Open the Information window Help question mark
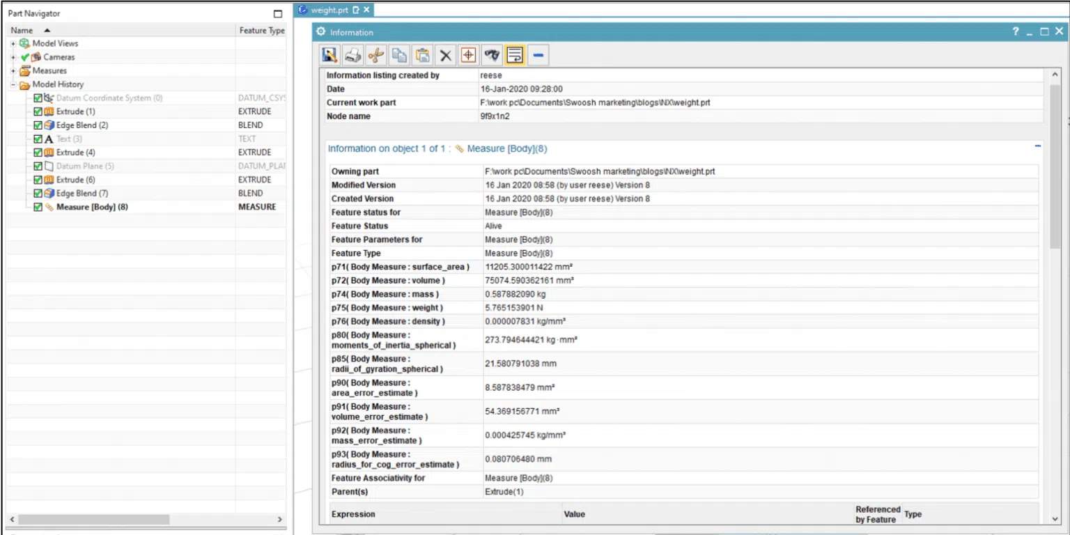Image resolution: width=1070 pixels, height=535 pixels. coord(1016,31)
